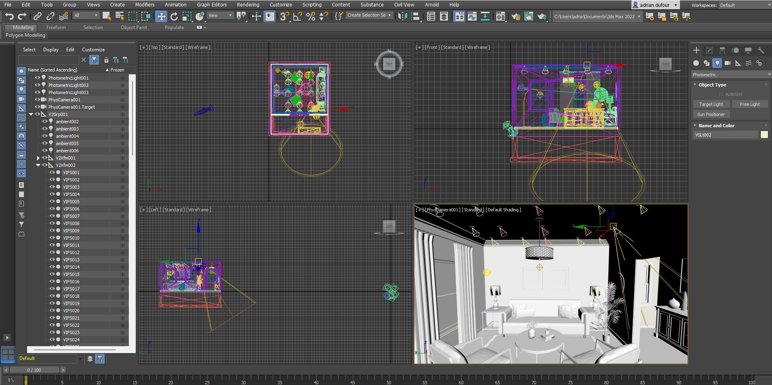This screenshot has height=385, width=772.
Task: Click the 0 / 100 time slider handle
Action: 34,370
